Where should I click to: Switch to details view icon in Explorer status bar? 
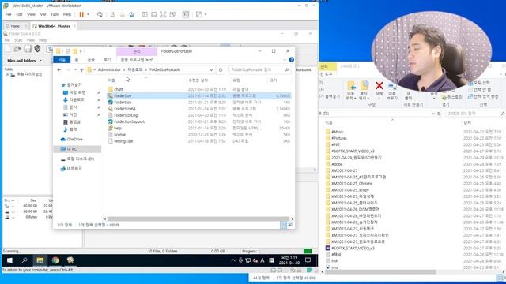[x=283, y=225]
